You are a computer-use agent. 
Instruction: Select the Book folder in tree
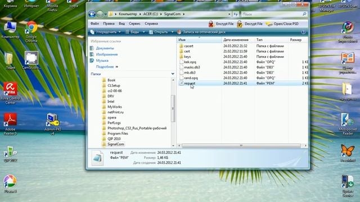(x=111, y=80)
